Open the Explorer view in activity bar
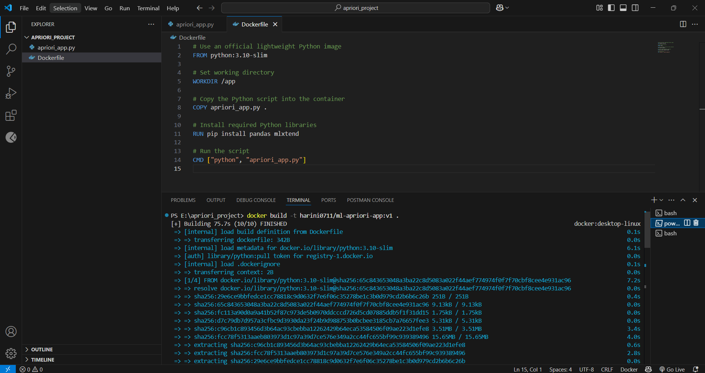705x373 pixels. (x=11, y=27)
